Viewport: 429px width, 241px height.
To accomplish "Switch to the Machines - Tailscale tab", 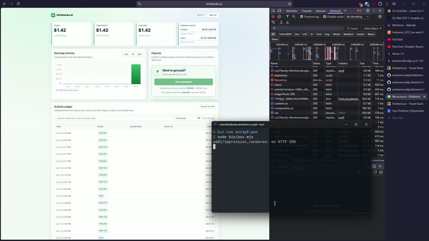I will [406, 25].
